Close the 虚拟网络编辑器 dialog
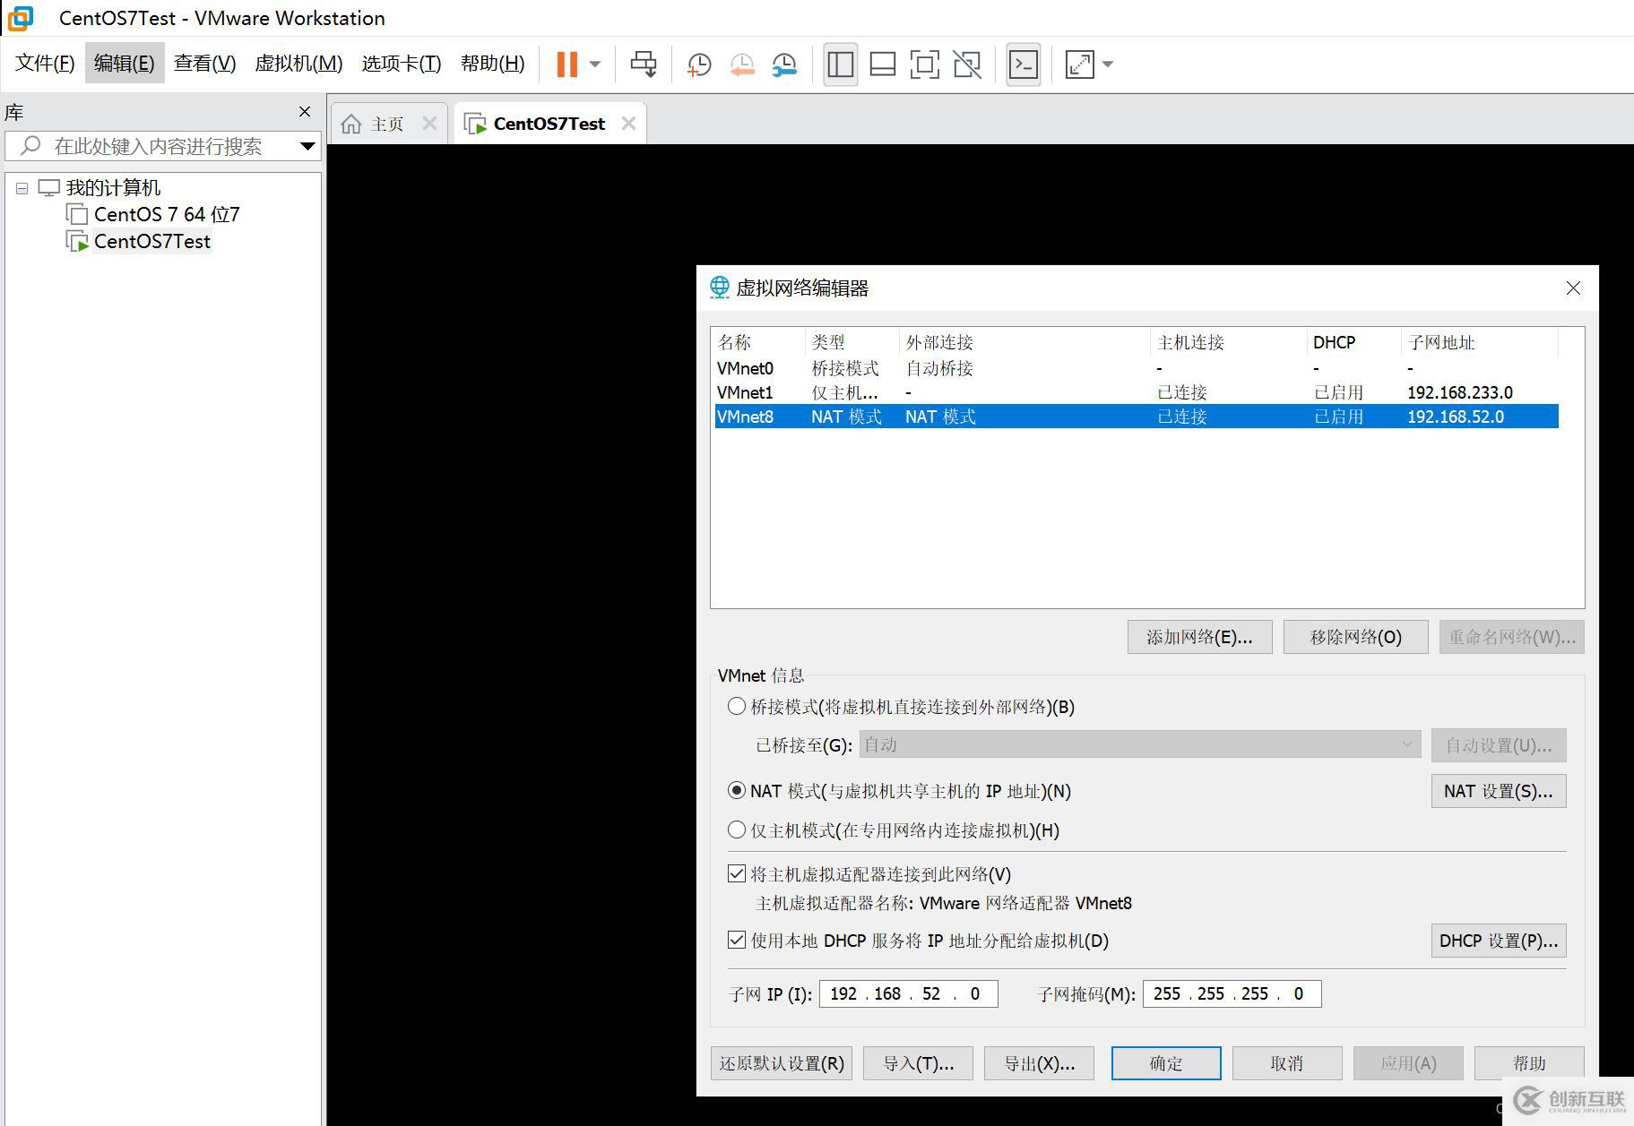Image resolution: width=1634 pixels, height=1126 pixels. tap(1573, 288)
